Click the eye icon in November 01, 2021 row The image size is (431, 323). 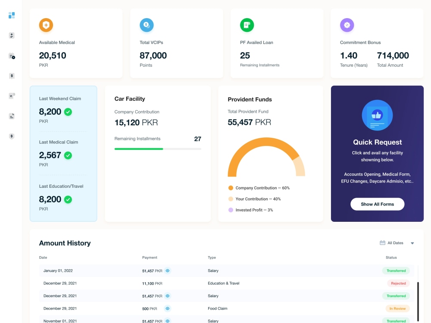click(167, 320)
